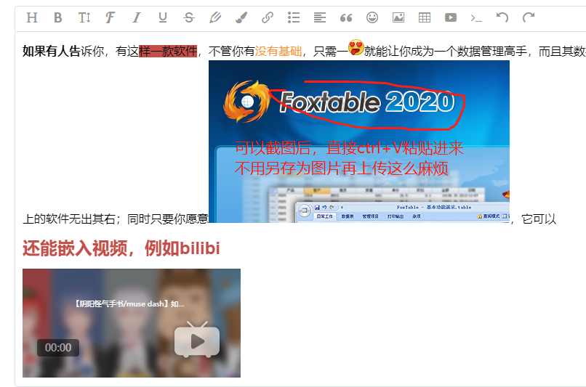Screen dimensions: 586x387
Task: Toggle underline formatting
Action: [163, 17]
